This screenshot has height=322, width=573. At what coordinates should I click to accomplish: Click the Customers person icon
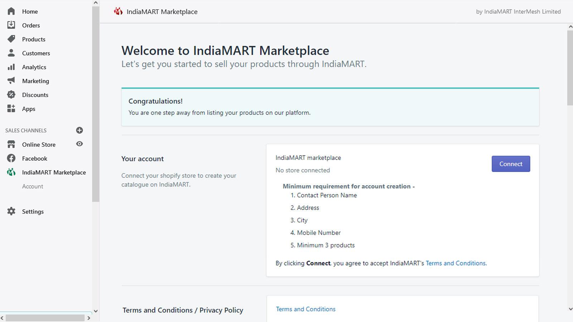11,53
